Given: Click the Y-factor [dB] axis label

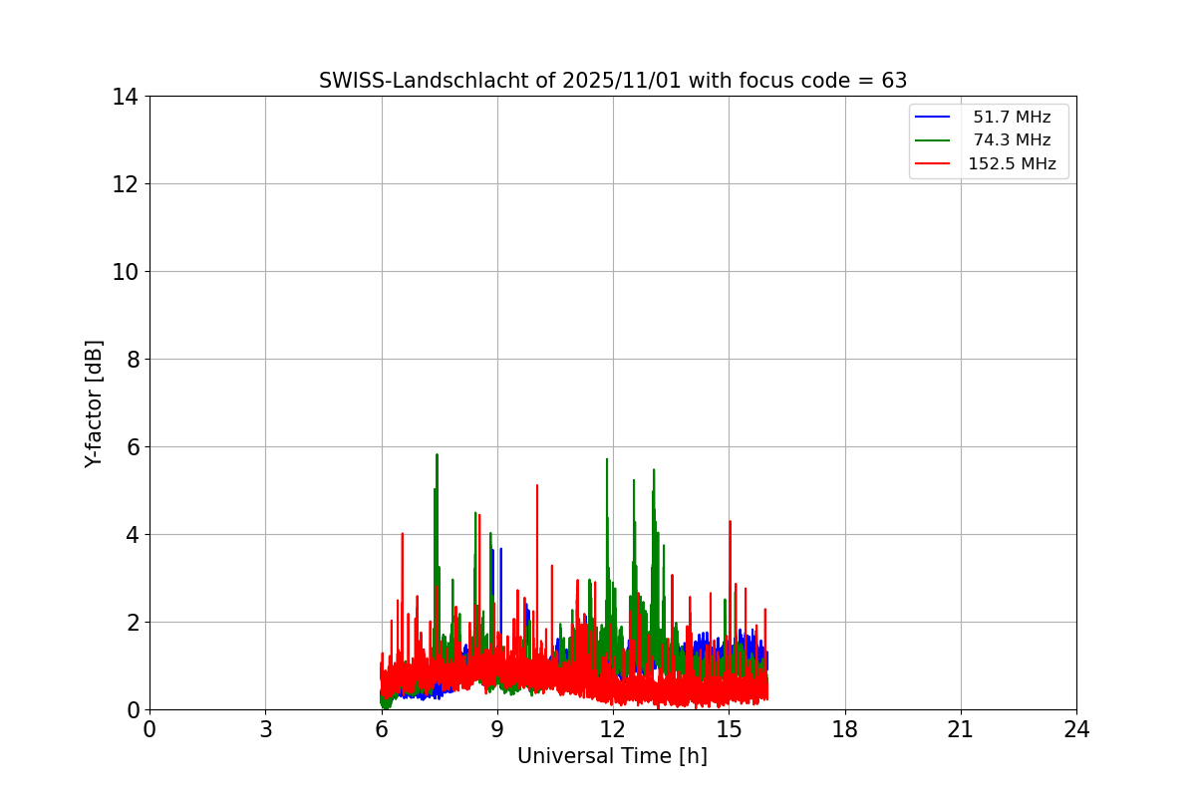Looking at the screenshot, I should pyautogui.click(x=95, y=403).
